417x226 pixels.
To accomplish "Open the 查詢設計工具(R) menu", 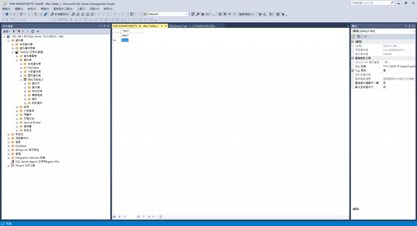I will [63, 9].
